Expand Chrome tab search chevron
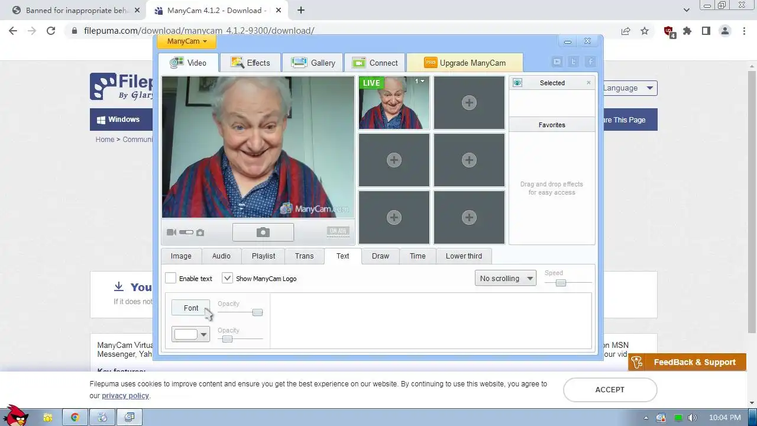This screenshot has height=426, width=757. point(687,10)
